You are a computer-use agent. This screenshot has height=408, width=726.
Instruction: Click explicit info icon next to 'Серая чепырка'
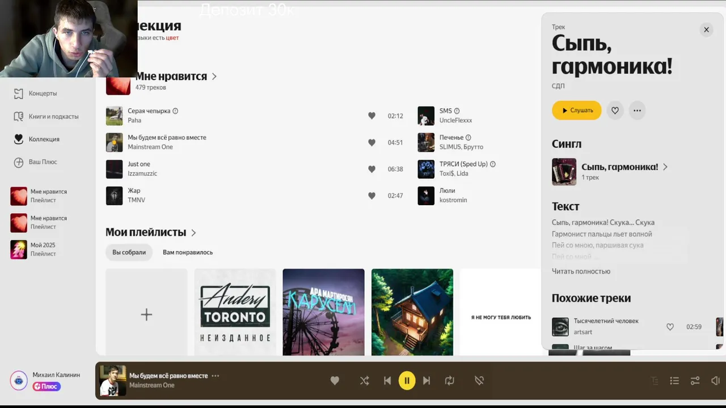tap(175, 111)
